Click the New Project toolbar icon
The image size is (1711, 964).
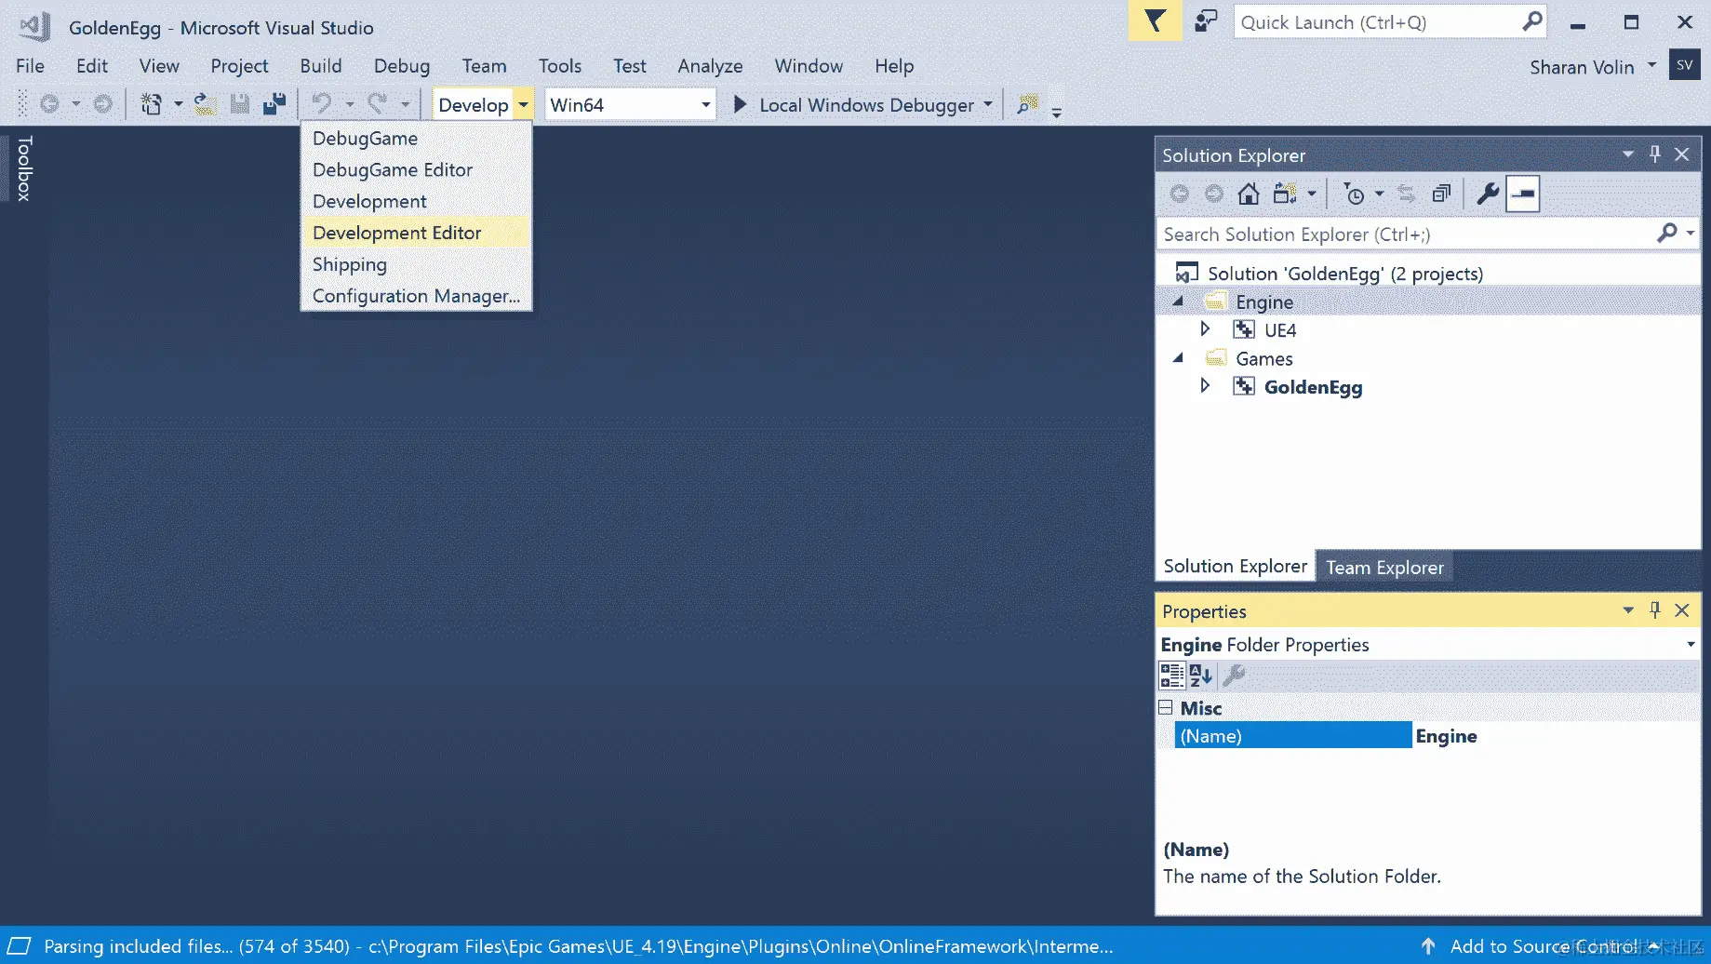pyautogui.click(x=151, y=104)
